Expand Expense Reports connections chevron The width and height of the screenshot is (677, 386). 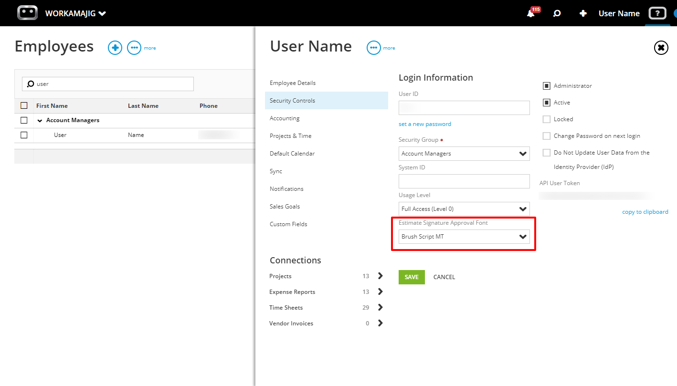click(381, 292)
